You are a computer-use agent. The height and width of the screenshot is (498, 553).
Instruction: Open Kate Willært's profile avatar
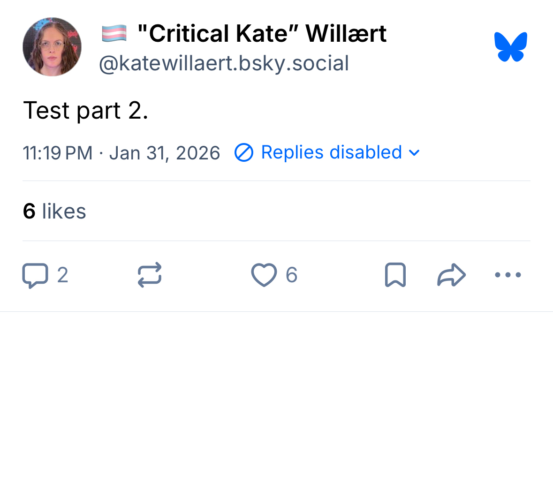(x=52, y=47)
